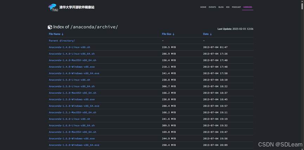Click the date 2013-07-04 20:09
The width and height of the screenshot is (304, 150).
click(215, 145)
